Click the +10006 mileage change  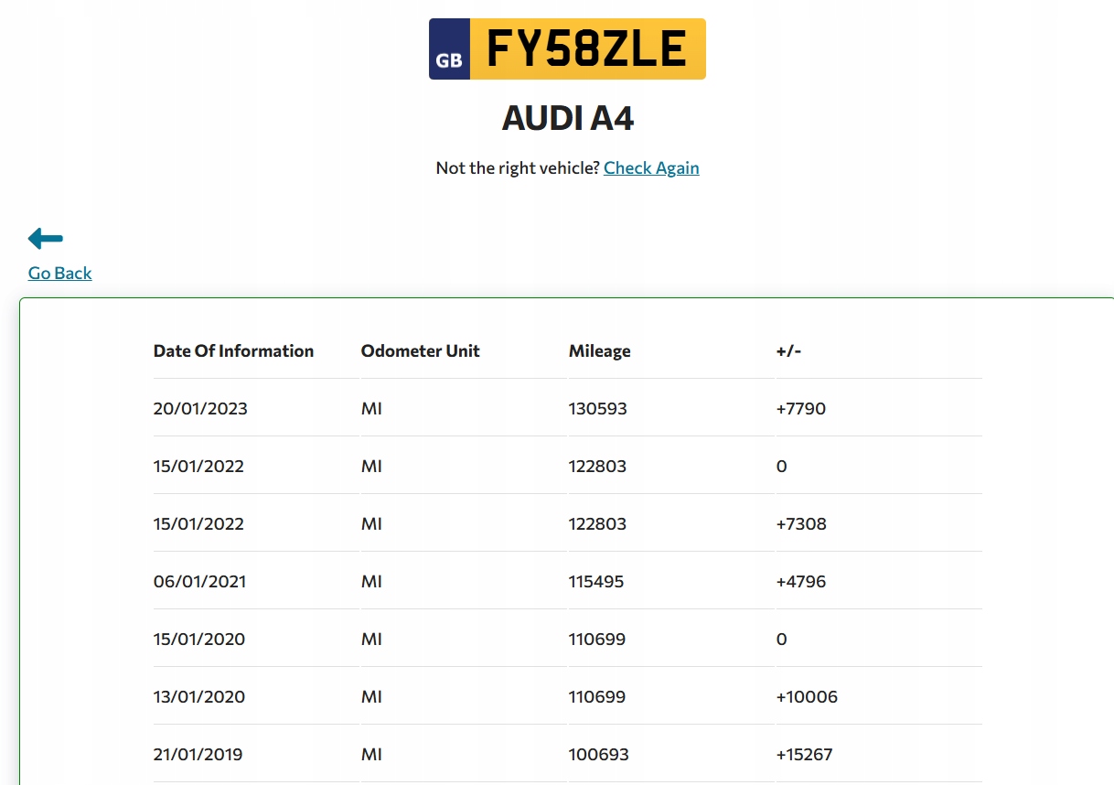(x=807, y=696)
